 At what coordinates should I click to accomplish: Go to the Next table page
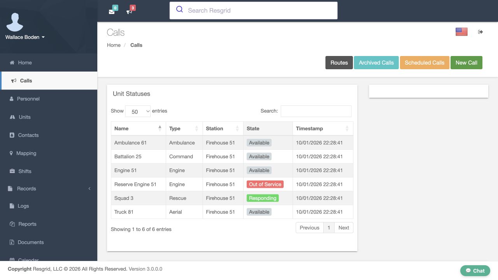(344, 228)
